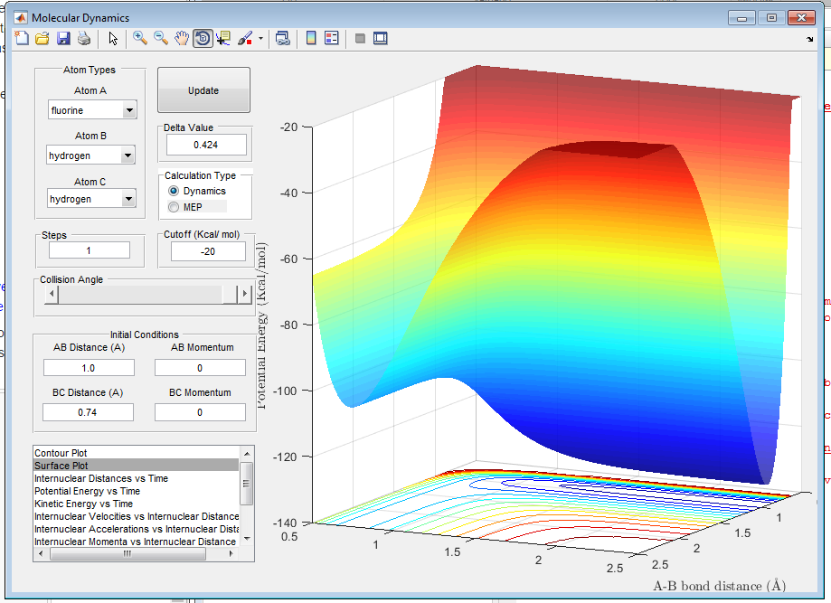Click the New Figure toolbar icon
Screen dimensions: 831x603
(23, 38)
